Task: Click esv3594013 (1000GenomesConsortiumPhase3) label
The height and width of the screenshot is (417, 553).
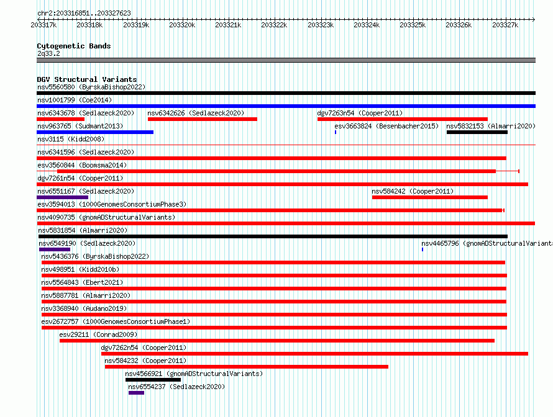Action: (x=112, y=204)
